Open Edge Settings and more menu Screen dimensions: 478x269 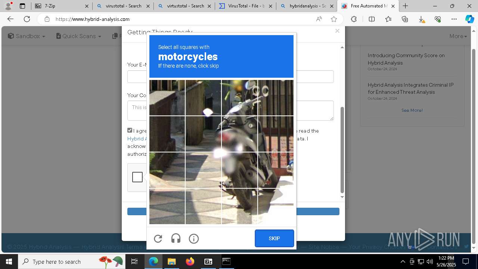[x=454, y=19]
